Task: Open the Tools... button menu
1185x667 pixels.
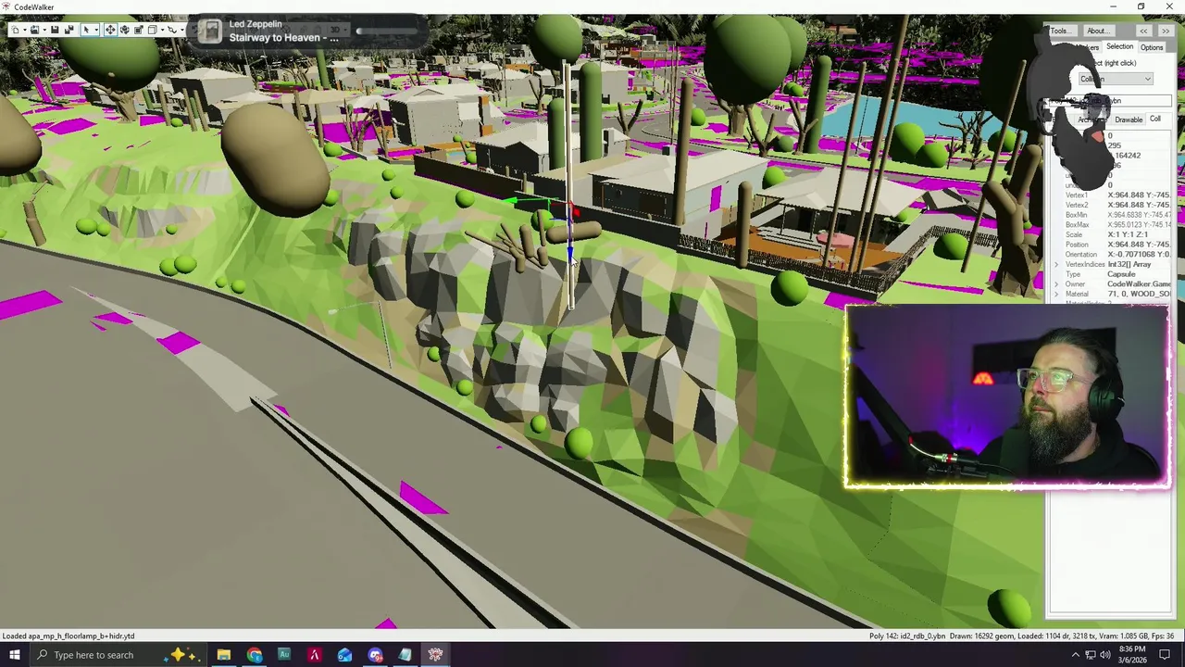Action: (1064, 31)
